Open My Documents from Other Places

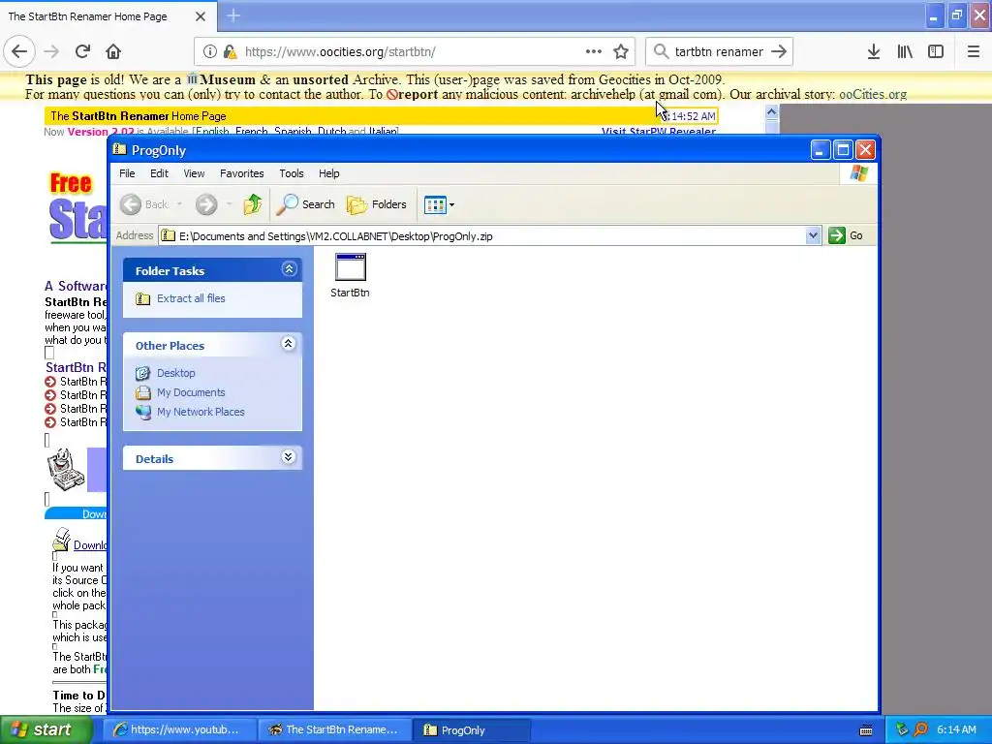pyautogui.click(x=191, y=392)
